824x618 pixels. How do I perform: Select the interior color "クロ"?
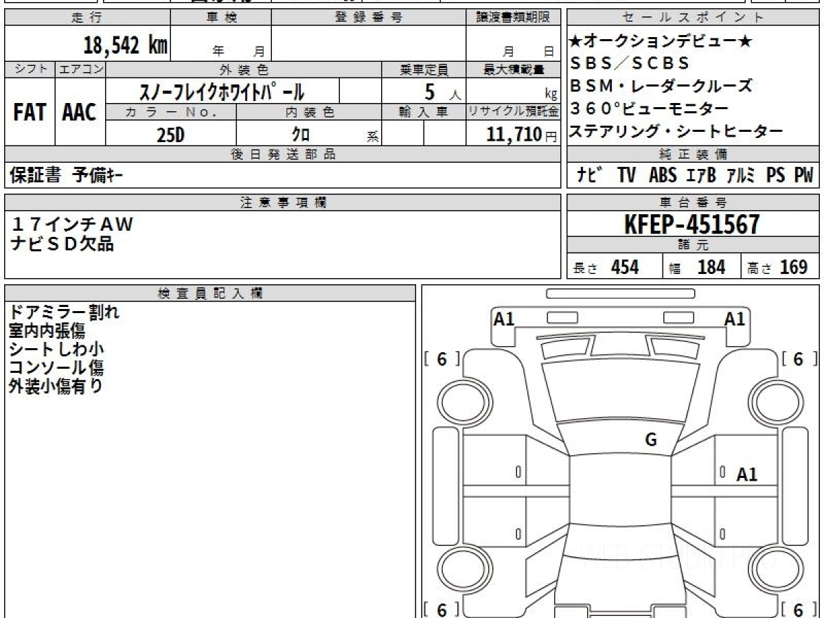(x=301, y=135)
